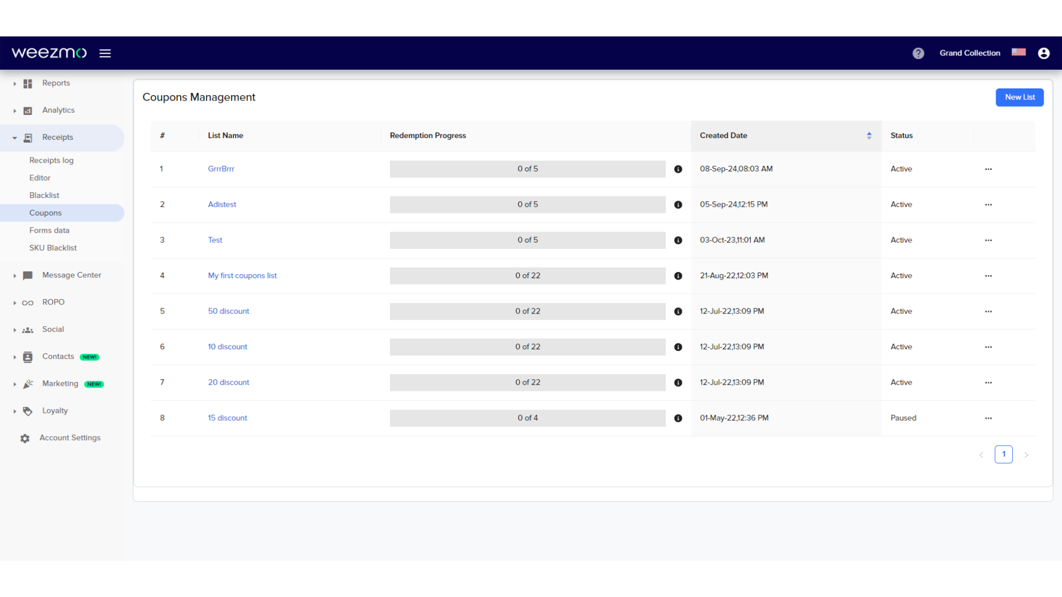Click the info icon for Adistest coupon
The height and width of the screenshot is (597, 1062).
coord(678,204)
